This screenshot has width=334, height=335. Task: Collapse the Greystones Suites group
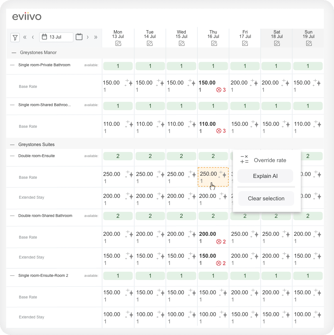(x=12, y=145)
